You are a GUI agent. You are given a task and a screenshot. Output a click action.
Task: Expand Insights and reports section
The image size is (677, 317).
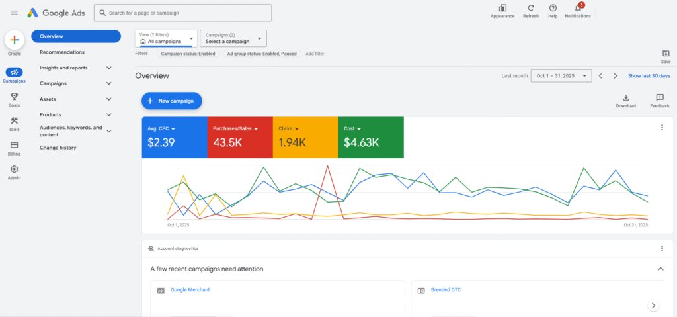[108, 68]
